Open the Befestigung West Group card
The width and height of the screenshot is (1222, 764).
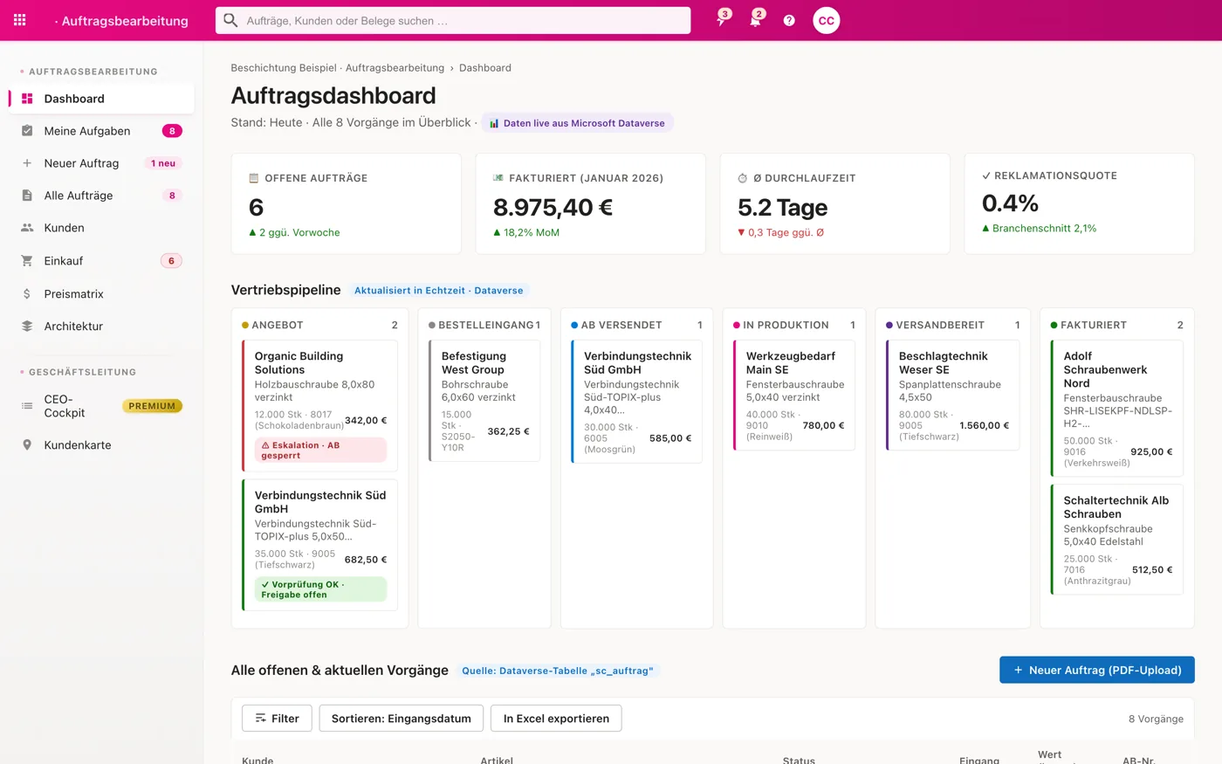click(484, 401)
